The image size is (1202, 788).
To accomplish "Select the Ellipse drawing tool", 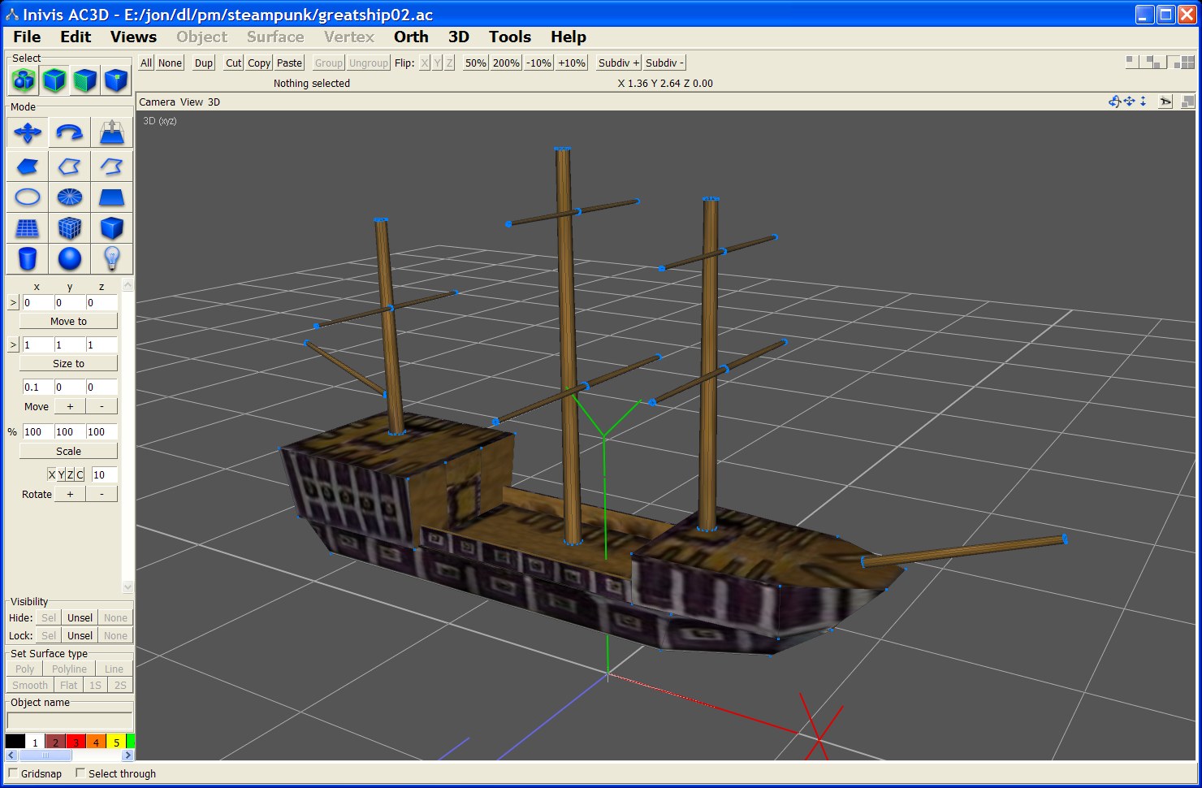I will click(x=28, y=197).
